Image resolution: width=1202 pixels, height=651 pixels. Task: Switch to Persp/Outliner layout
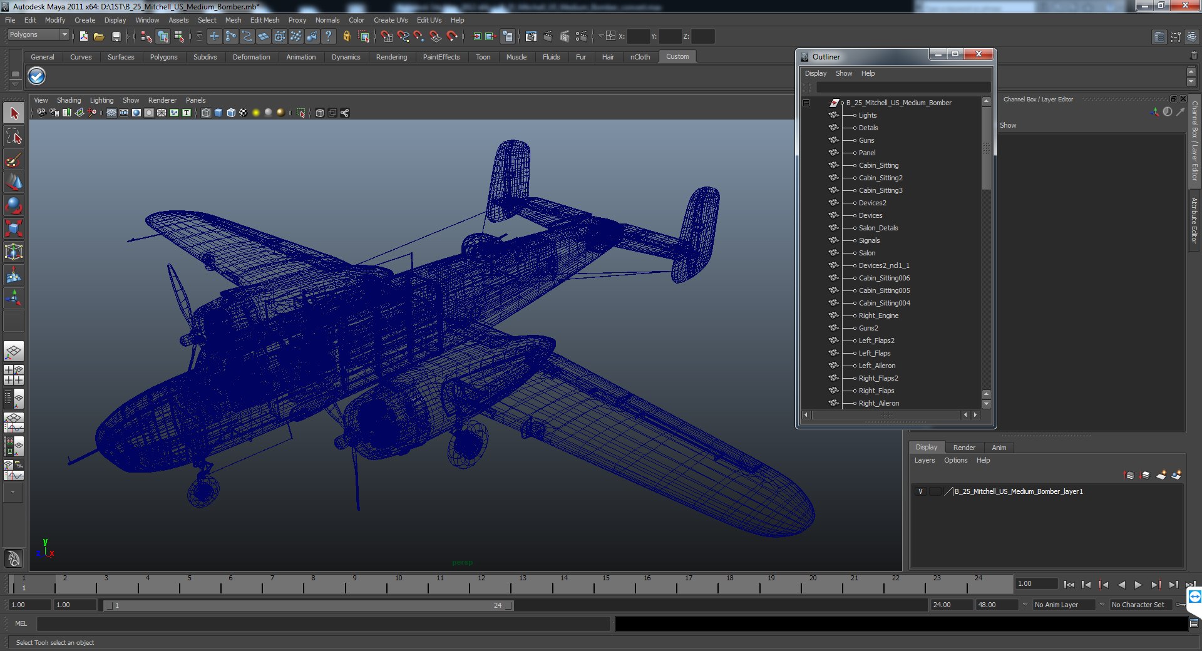(x=14, y=398)
